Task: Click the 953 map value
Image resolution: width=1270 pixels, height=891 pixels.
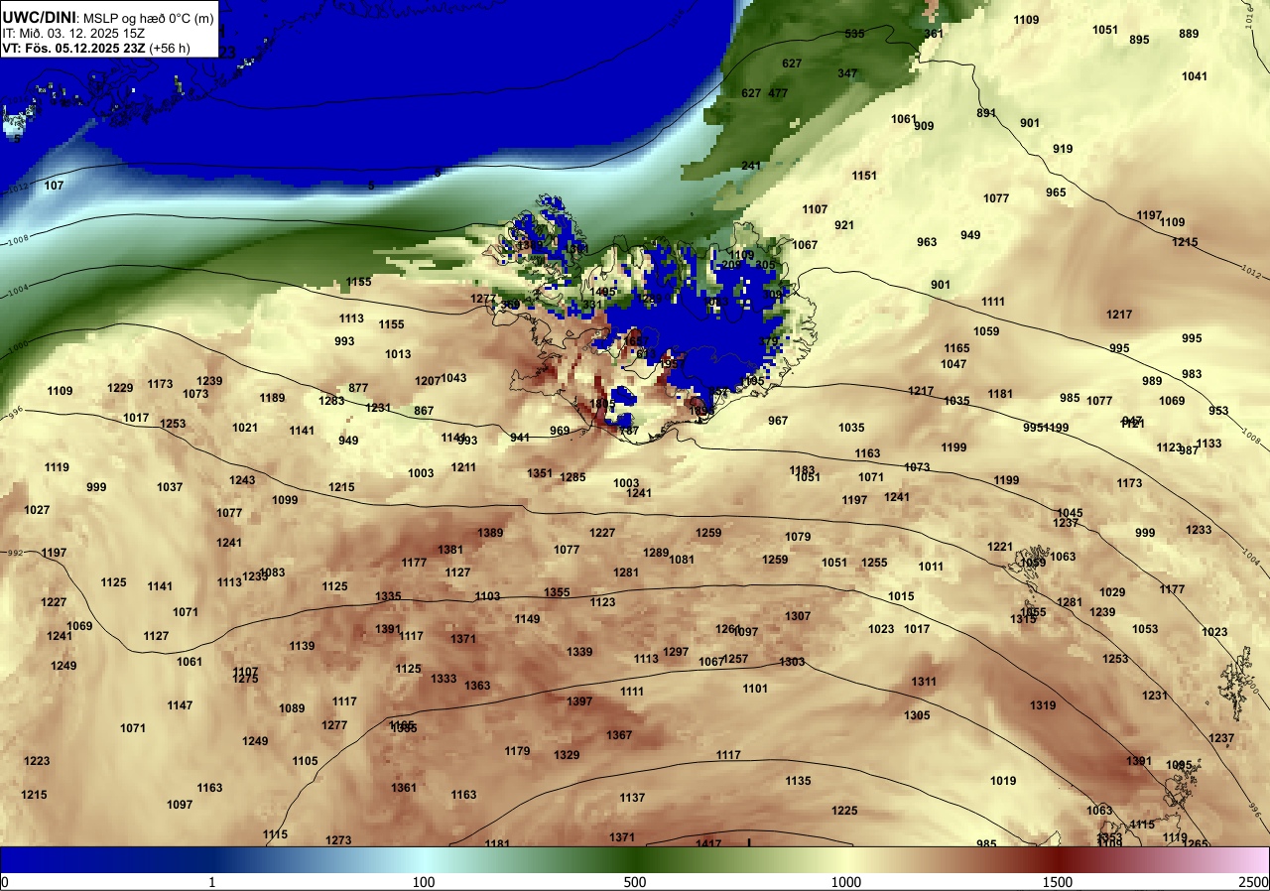Action: 1218,411
